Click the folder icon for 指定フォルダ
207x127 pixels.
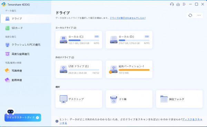(x=164, y=99)
